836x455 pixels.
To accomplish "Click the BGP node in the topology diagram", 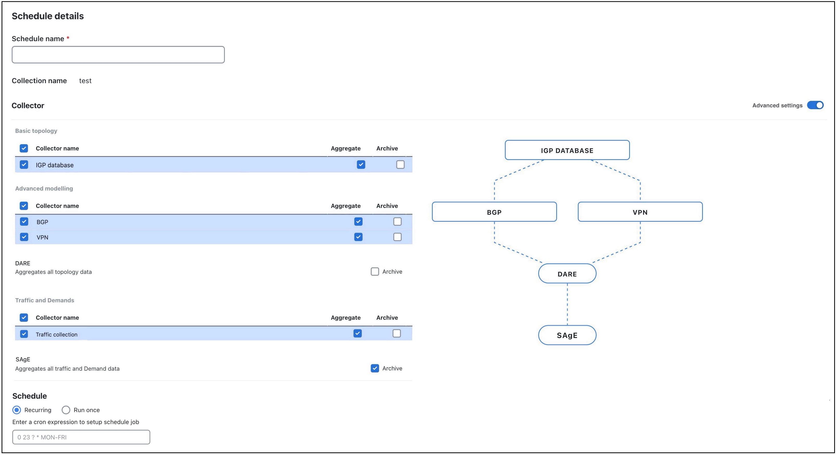I will pyautogui.click(x=494, y=212).
